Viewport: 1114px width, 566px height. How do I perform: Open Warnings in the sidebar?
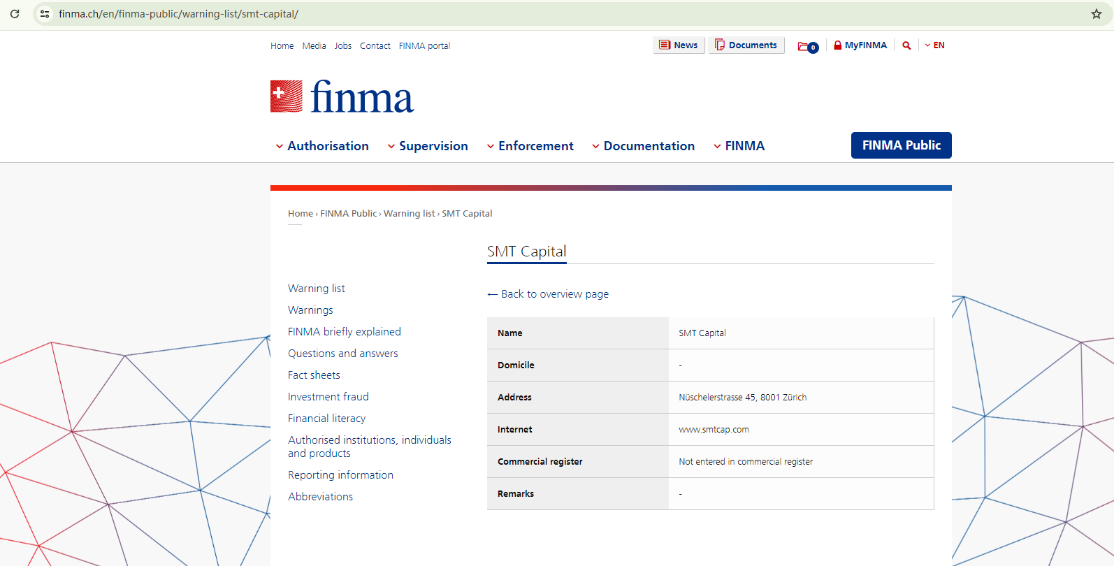(310, 310)
